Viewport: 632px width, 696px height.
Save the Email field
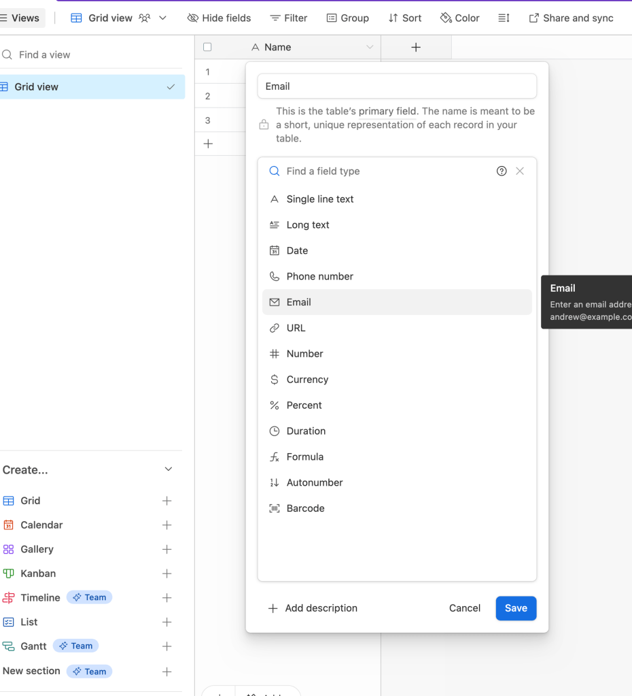tap(515, 608)
